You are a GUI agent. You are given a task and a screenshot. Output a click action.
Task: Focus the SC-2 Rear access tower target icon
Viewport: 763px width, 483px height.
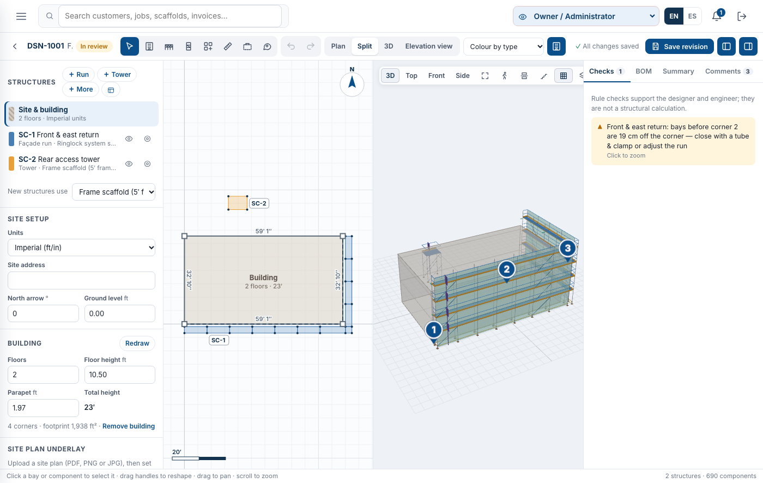(147, 164)
